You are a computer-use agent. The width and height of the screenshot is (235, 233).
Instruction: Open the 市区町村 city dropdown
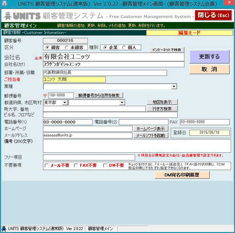(122, 103)
